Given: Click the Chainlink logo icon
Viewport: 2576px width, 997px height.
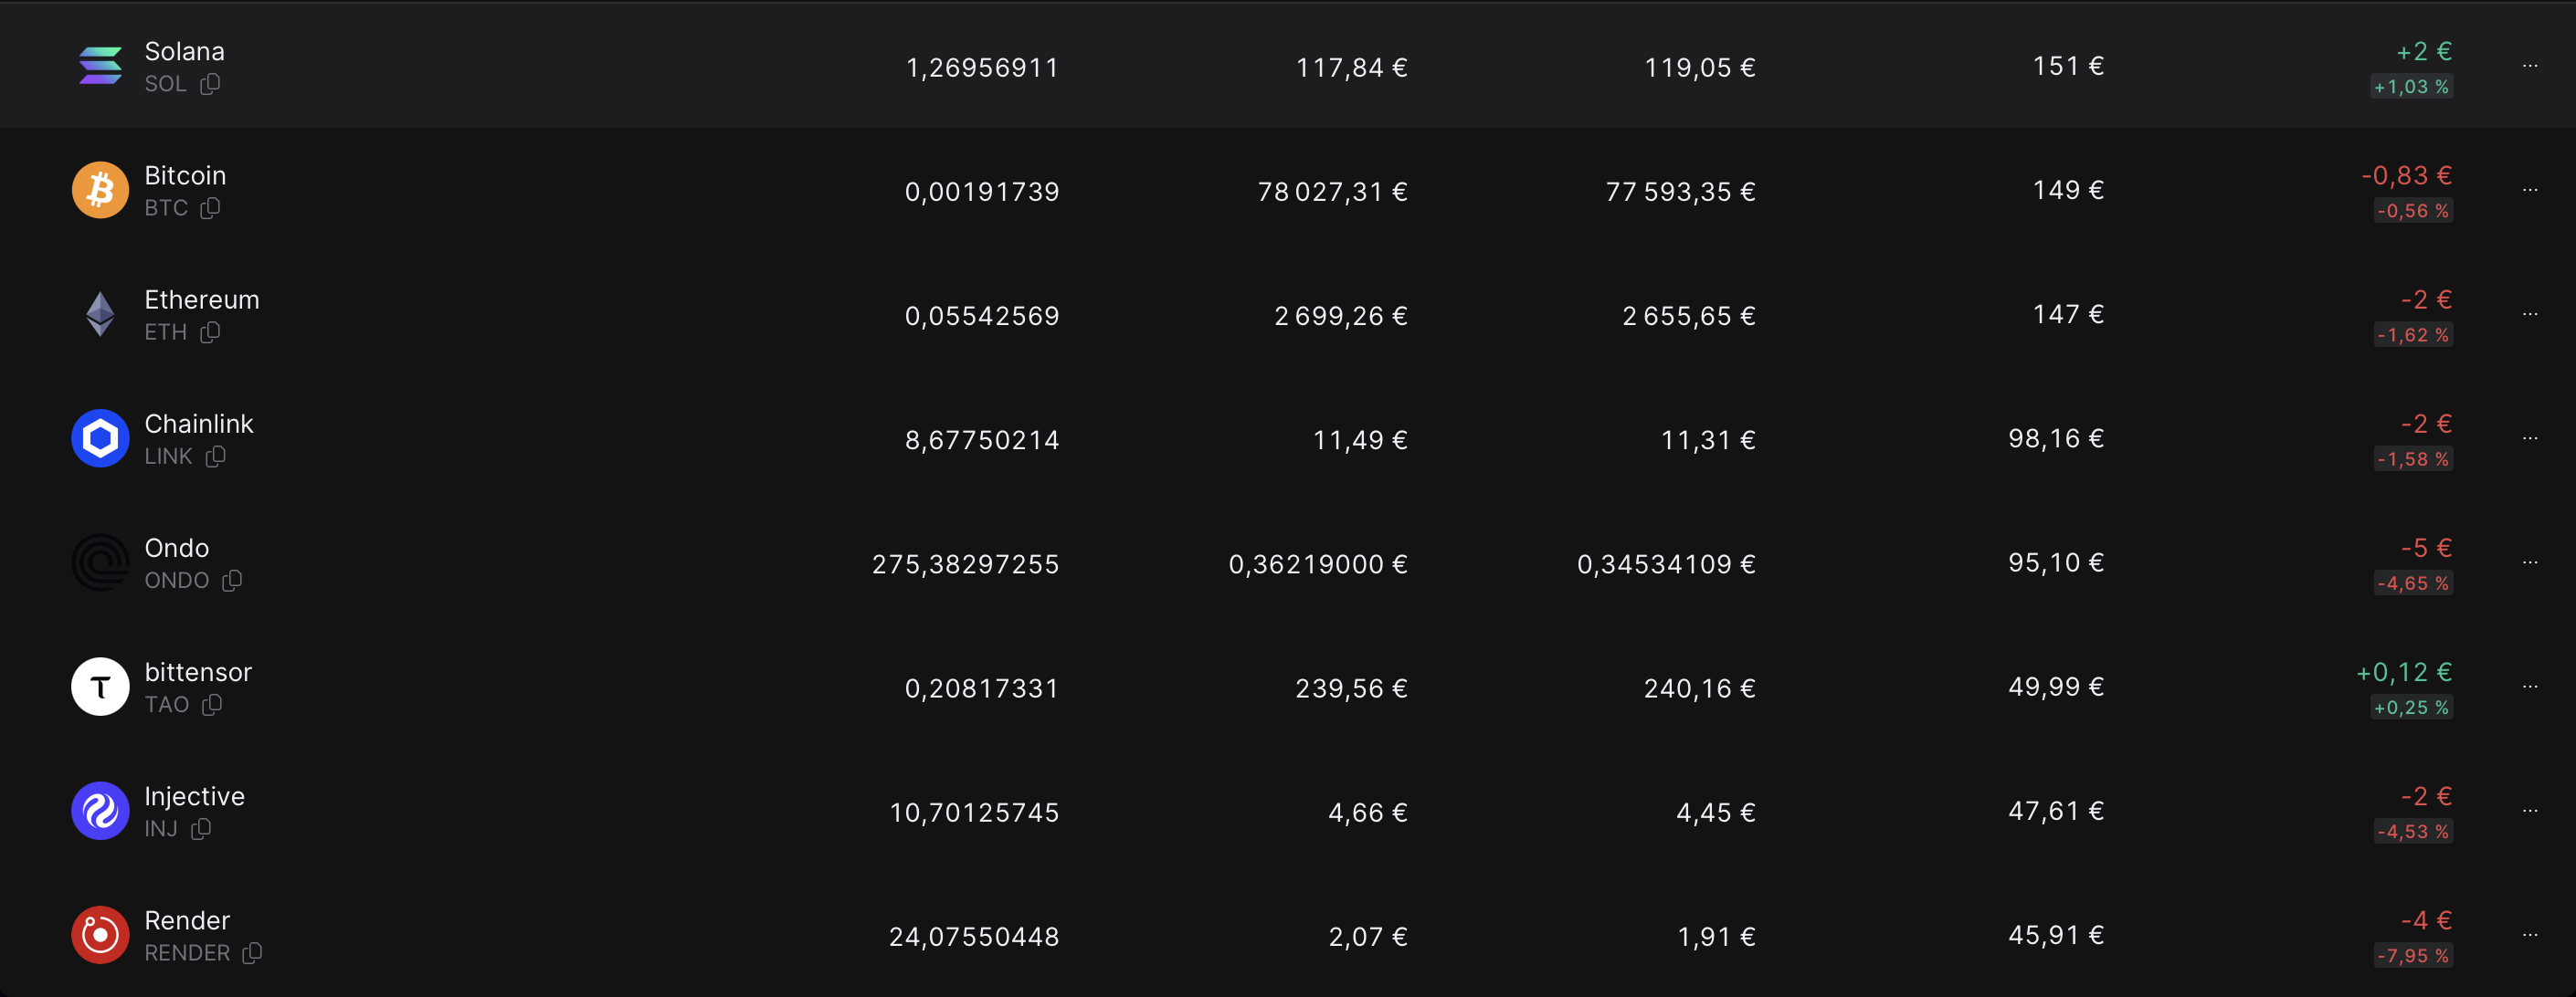Looking at the screenshot, I should pos(100,437).
